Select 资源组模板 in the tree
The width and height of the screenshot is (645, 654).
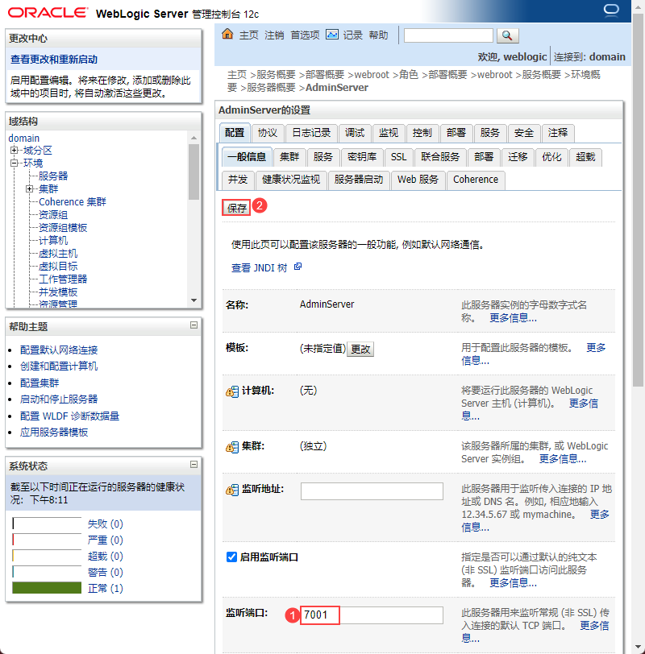click(x=63, y=228)
